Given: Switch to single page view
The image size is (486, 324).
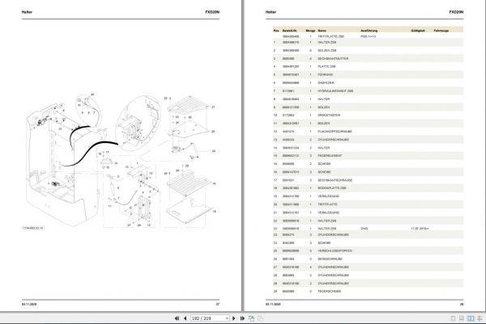Looking at the screenshot, I should coord(453,318).
